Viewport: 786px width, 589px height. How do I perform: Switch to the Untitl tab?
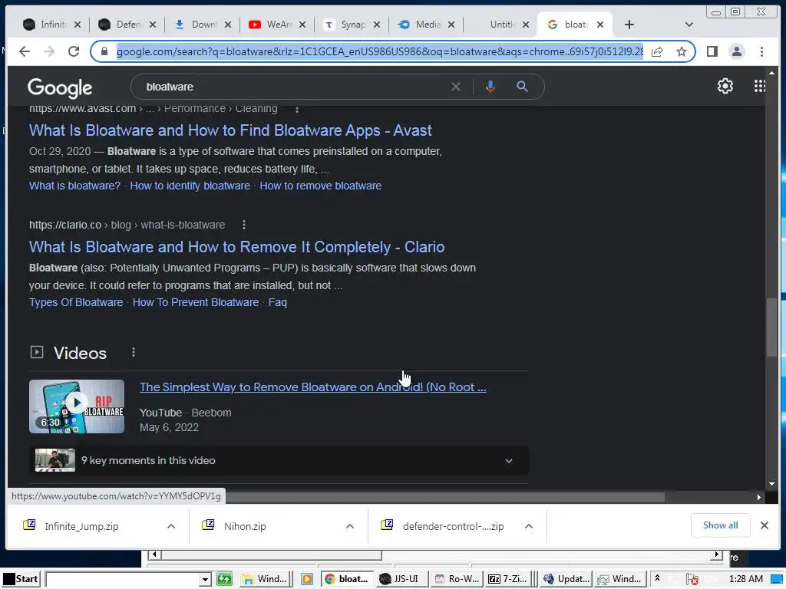501,25
